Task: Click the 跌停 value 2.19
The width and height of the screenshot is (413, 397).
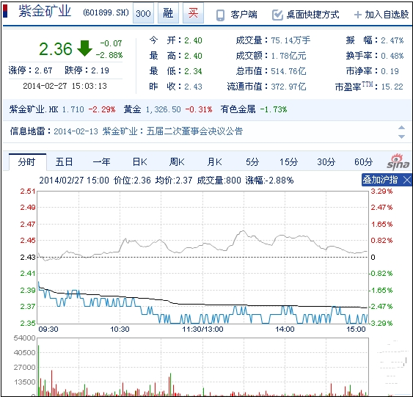Action: click(x=100, y=70)
